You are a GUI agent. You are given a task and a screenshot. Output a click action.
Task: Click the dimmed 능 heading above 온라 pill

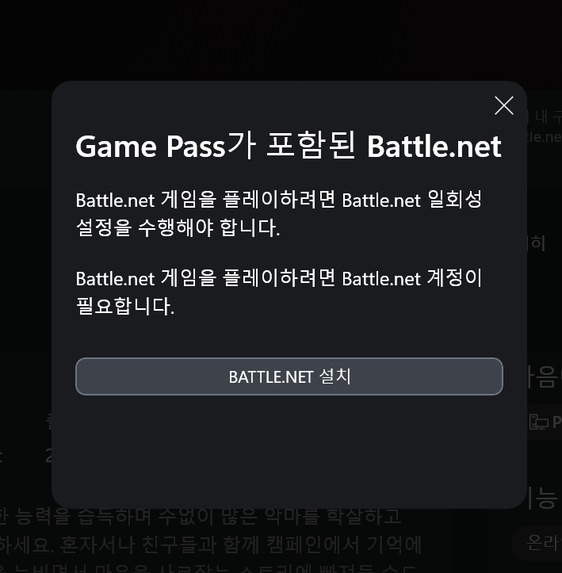pyautogui.click(x=545, y=498)
